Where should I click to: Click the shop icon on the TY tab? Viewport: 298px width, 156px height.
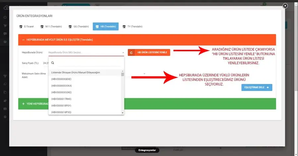(124, 27)
